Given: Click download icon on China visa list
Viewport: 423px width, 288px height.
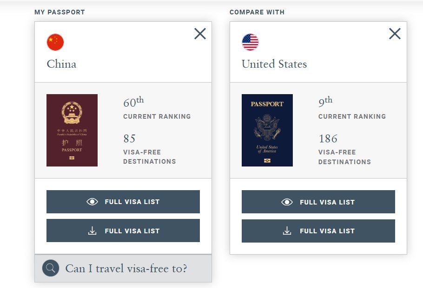Looking at the screenshot, I should (93, 230).
